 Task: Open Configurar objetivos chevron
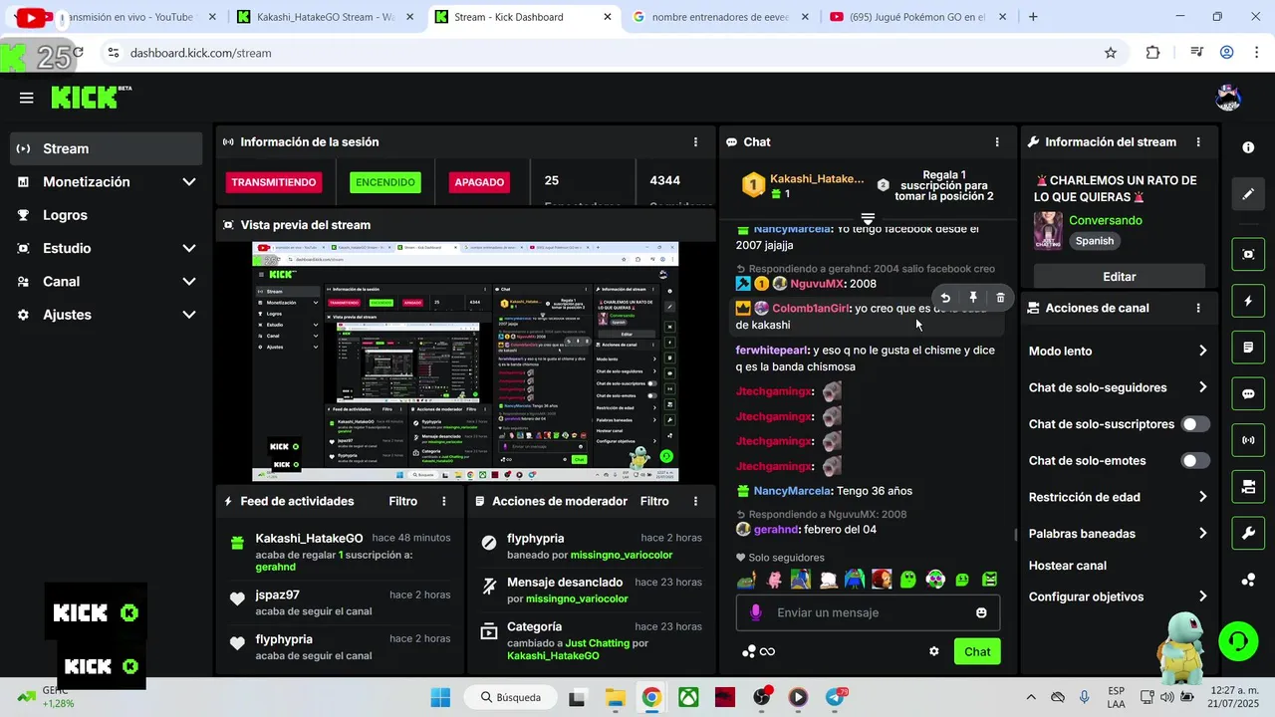coord(1202,597)
